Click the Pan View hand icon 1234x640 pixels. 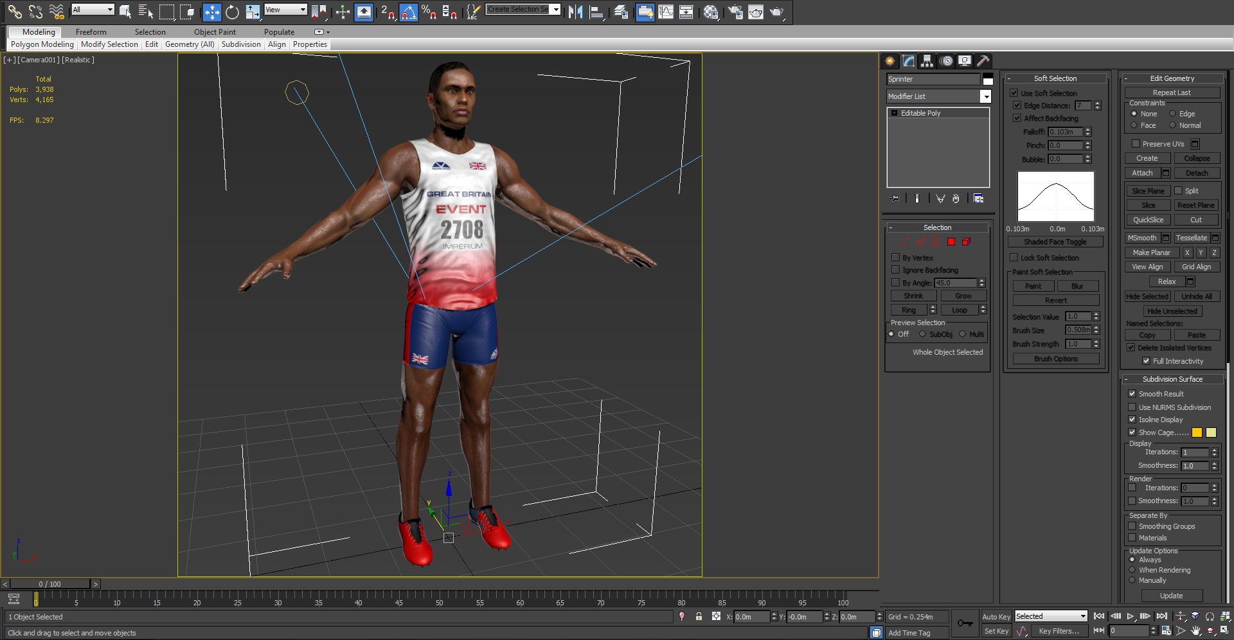1196,630
